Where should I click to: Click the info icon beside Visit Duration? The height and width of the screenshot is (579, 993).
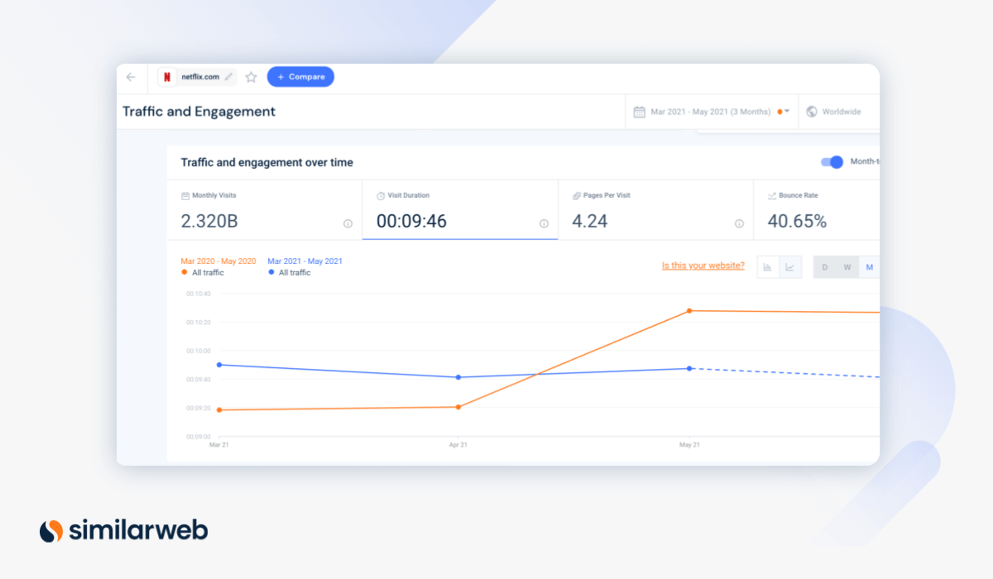point(544,223)
